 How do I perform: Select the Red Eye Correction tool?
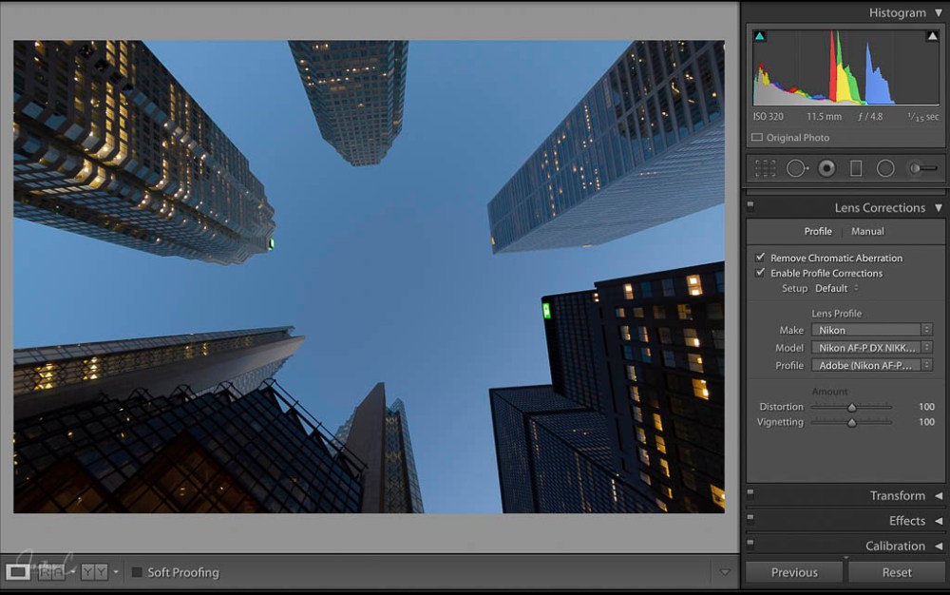826,167
